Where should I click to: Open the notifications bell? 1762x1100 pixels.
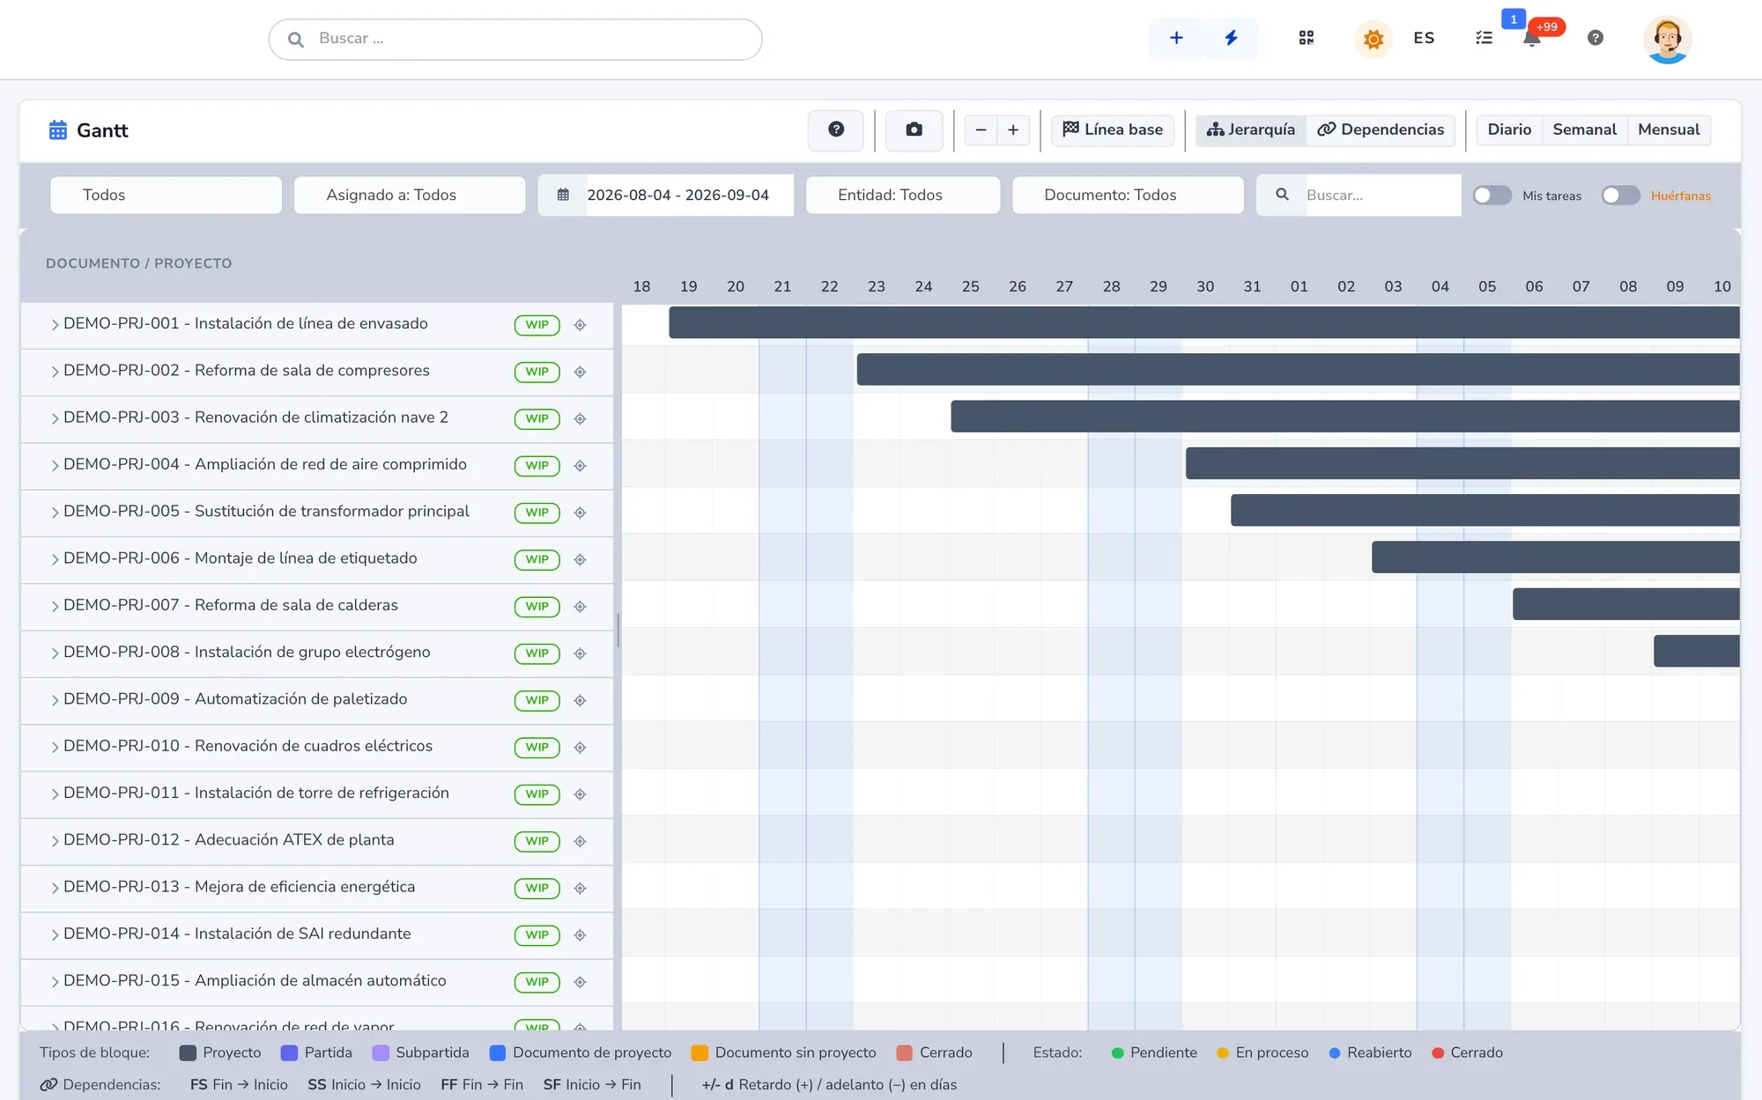tap(1532, 38)
